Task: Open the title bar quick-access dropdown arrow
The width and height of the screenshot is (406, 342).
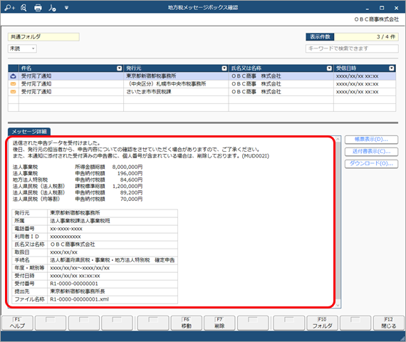Action: point(66,8)
